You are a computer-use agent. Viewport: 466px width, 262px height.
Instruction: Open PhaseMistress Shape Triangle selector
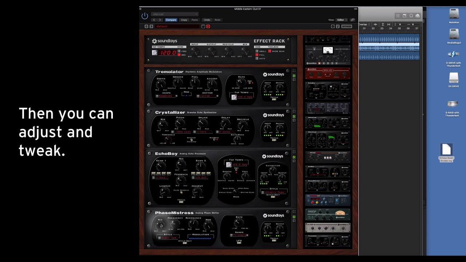[x=239, y=235]
